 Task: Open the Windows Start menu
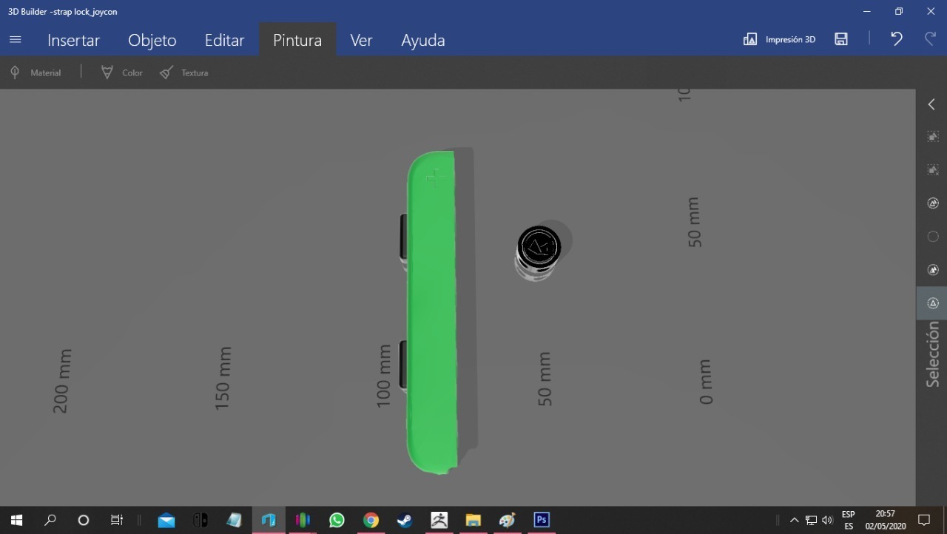coord(16,520)
